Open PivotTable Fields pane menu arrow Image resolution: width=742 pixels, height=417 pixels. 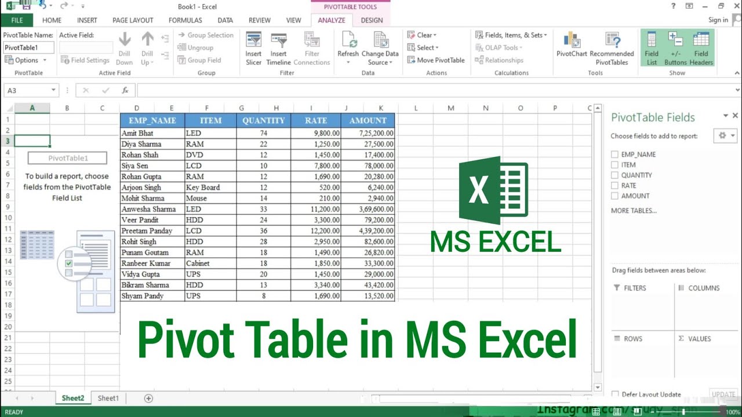pos(725,116)
